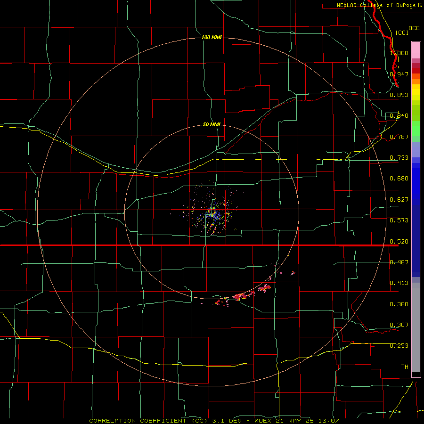Pick the red segment of color bar

click(x=416, y=70)
